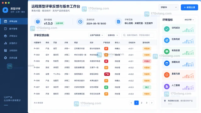Viewport: 201px width, 113px height.
Task: Click the 复核结果 column header
Action: pyautogui.click(x=146, y=43)
